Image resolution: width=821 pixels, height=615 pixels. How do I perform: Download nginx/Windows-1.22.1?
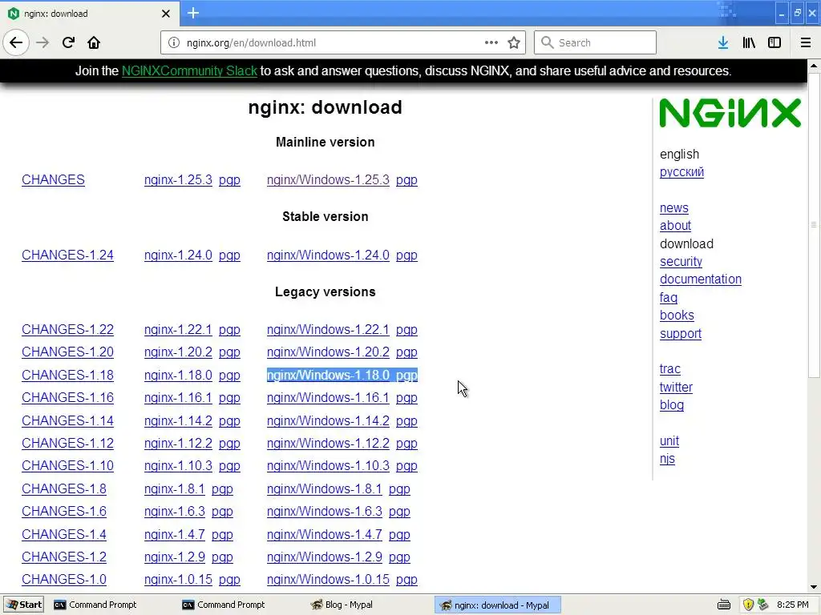(328, 330)
